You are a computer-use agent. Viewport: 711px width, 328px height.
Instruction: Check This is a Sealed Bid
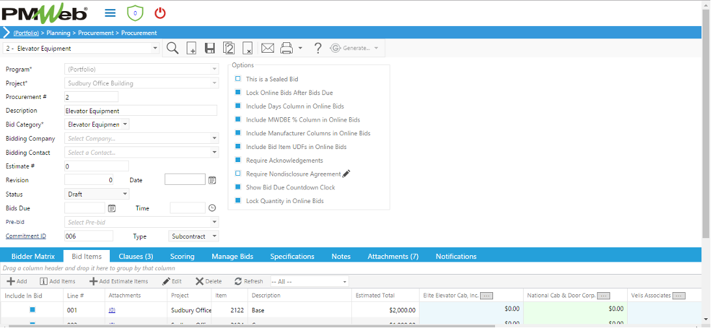(x=238, y=79)
